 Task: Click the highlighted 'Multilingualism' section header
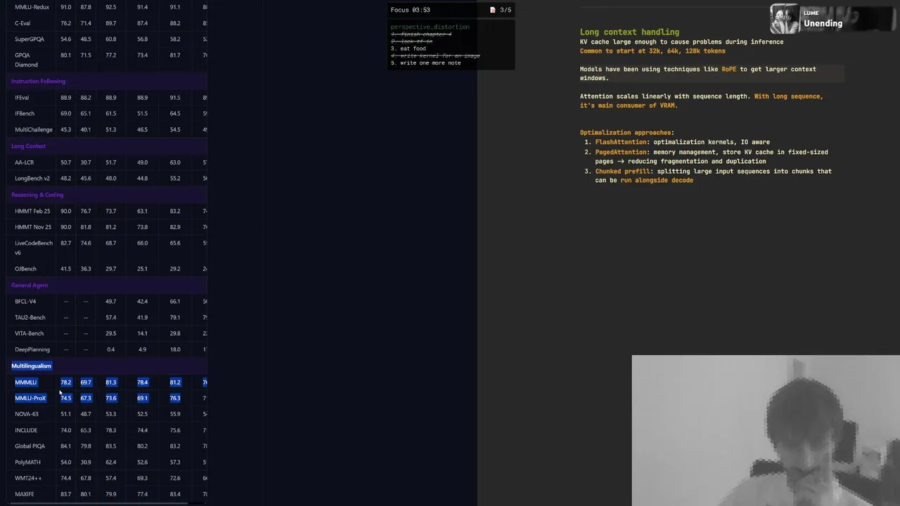31,365
